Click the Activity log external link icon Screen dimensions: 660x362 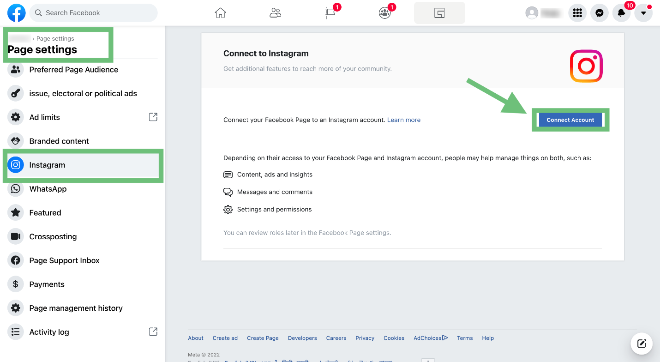point(153,332)
